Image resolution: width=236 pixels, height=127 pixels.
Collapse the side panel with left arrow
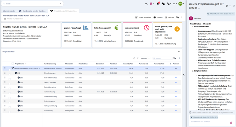[184, 75]
